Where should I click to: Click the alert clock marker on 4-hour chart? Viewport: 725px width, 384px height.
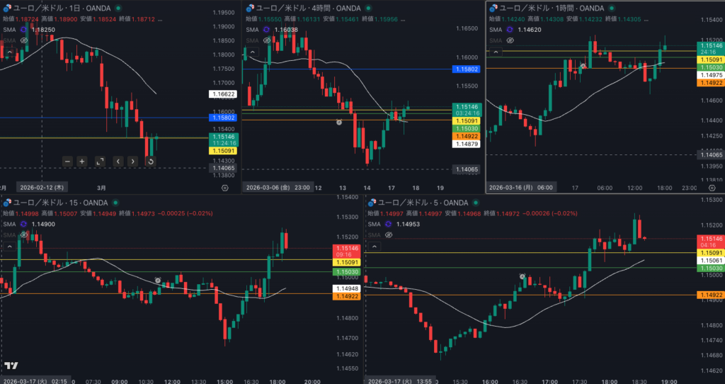339,122
